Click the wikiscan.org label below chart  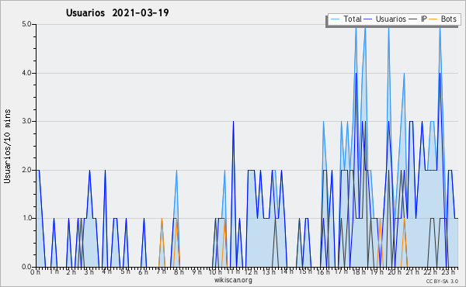tap(233, 280)
